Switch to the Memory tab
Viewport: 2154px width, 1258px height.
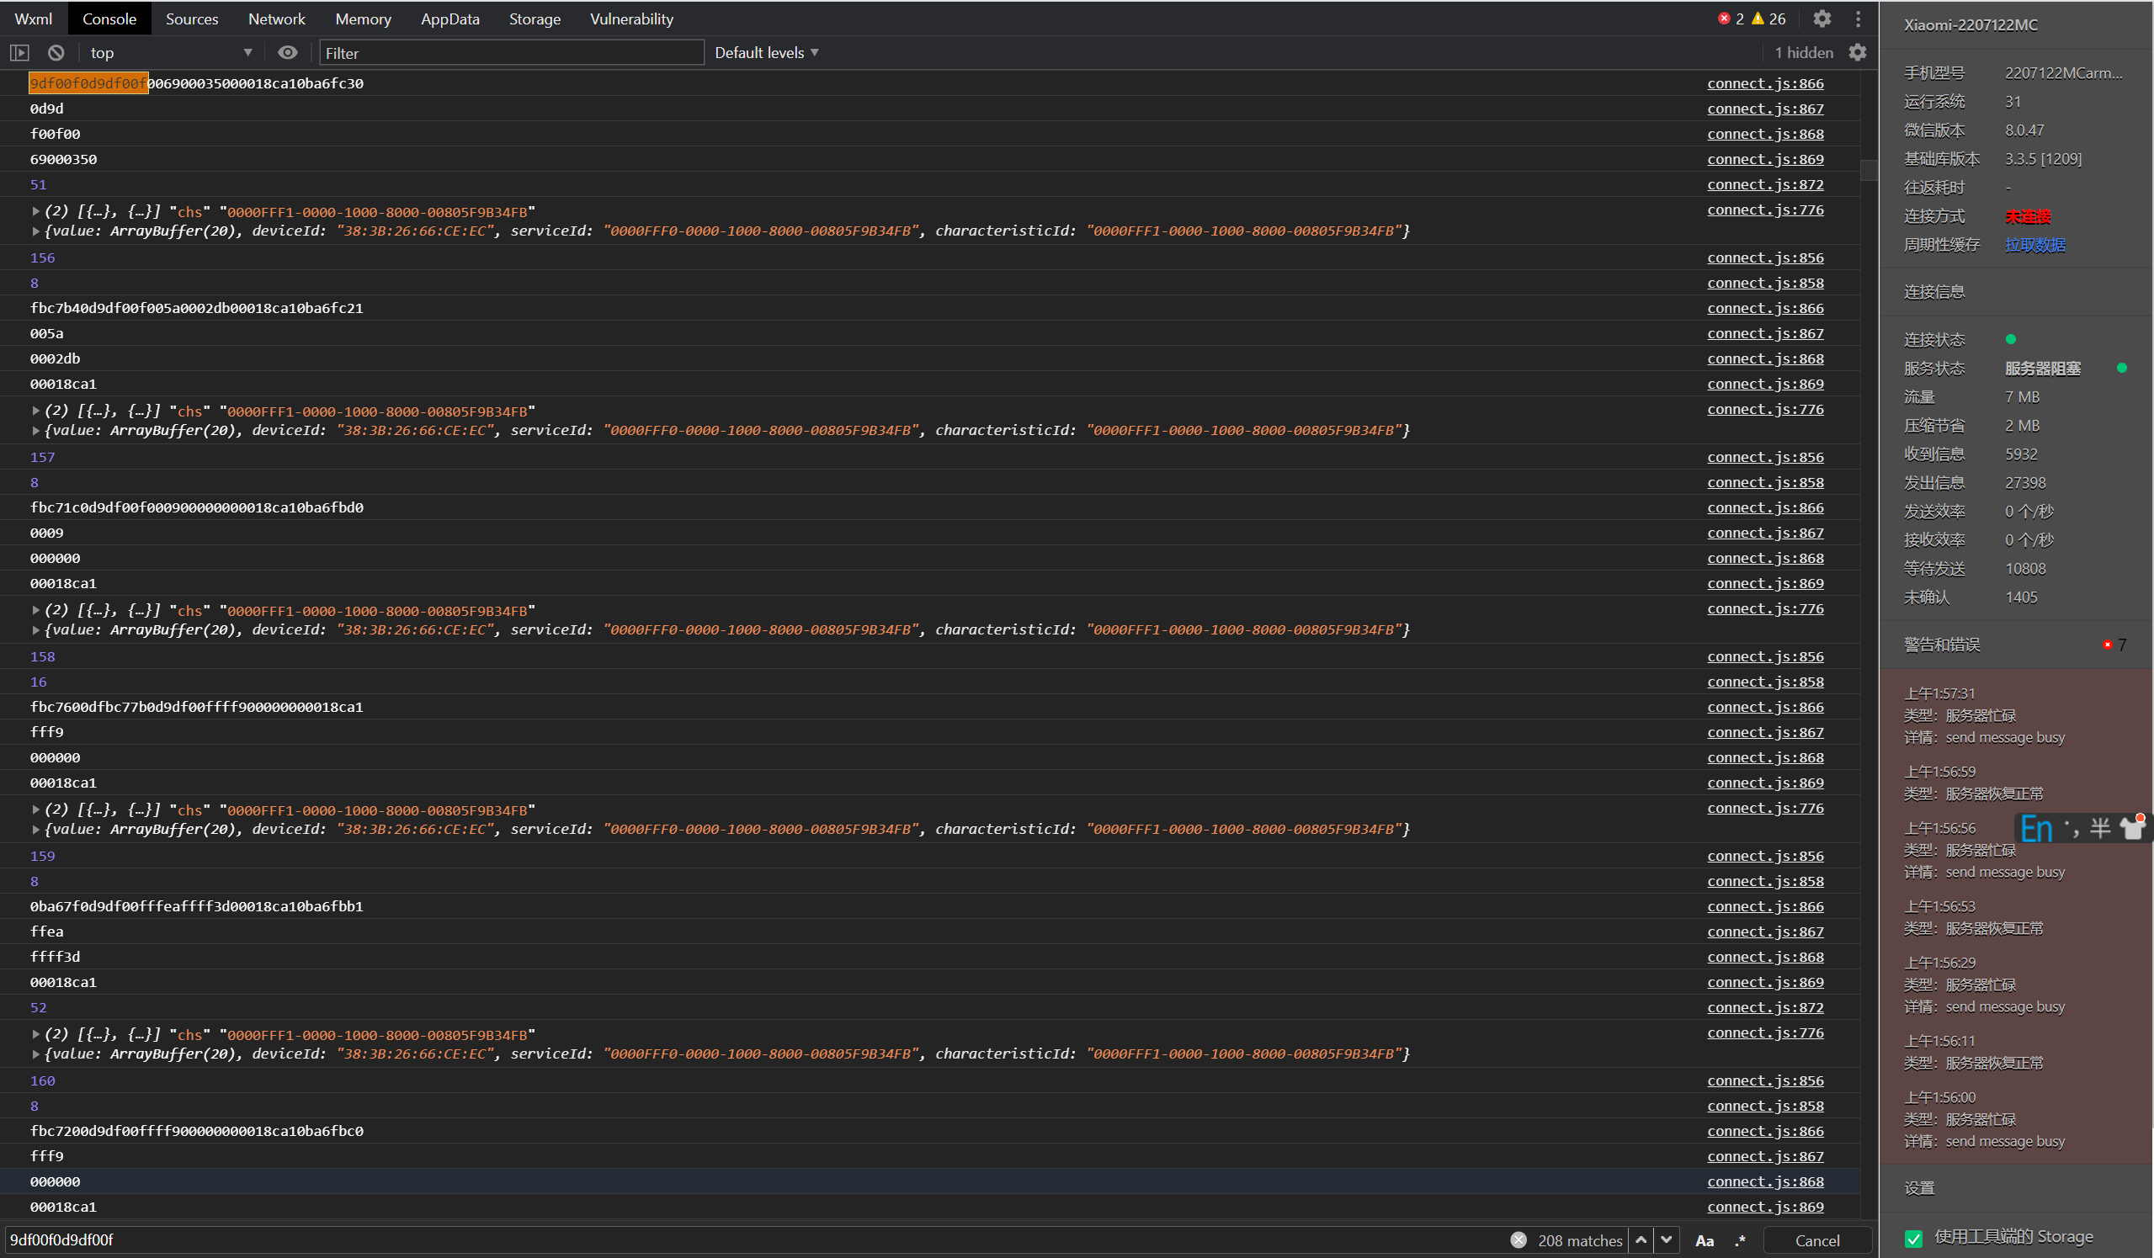(364, 19)
